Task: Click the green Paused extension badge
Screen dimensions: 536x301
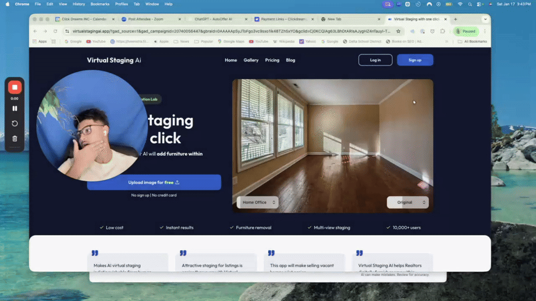Action: pyautogui.click(x=466, y=31)
